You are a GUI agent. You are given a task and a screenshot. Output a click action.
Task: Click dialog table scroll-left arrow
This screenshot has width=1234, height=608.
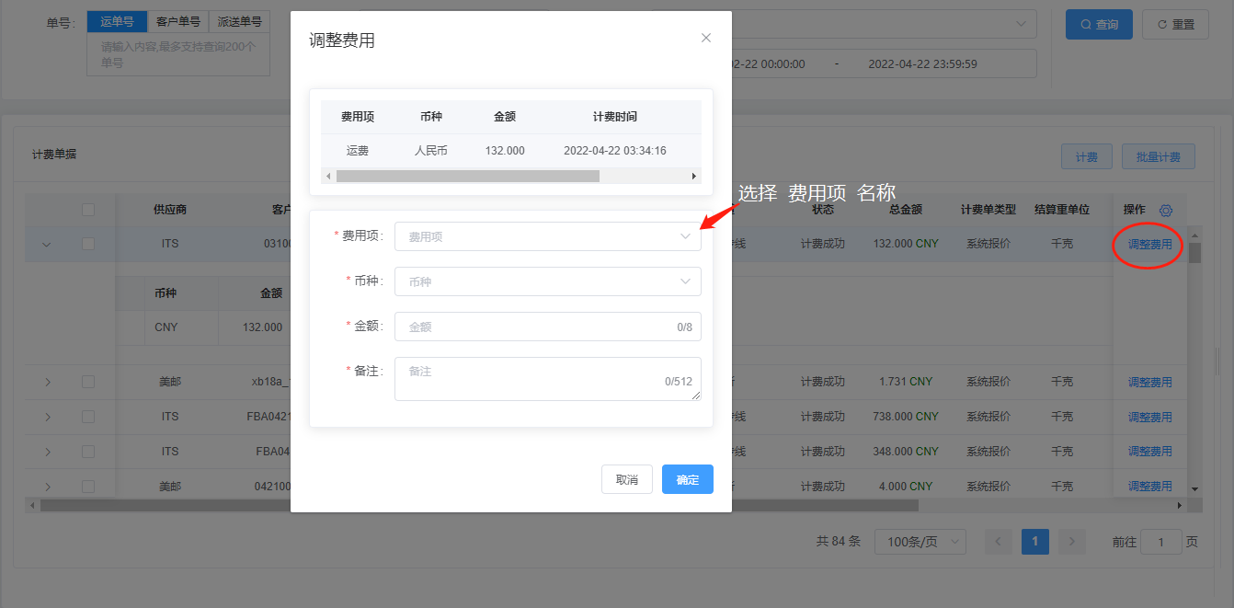click(x=327, y=176)
